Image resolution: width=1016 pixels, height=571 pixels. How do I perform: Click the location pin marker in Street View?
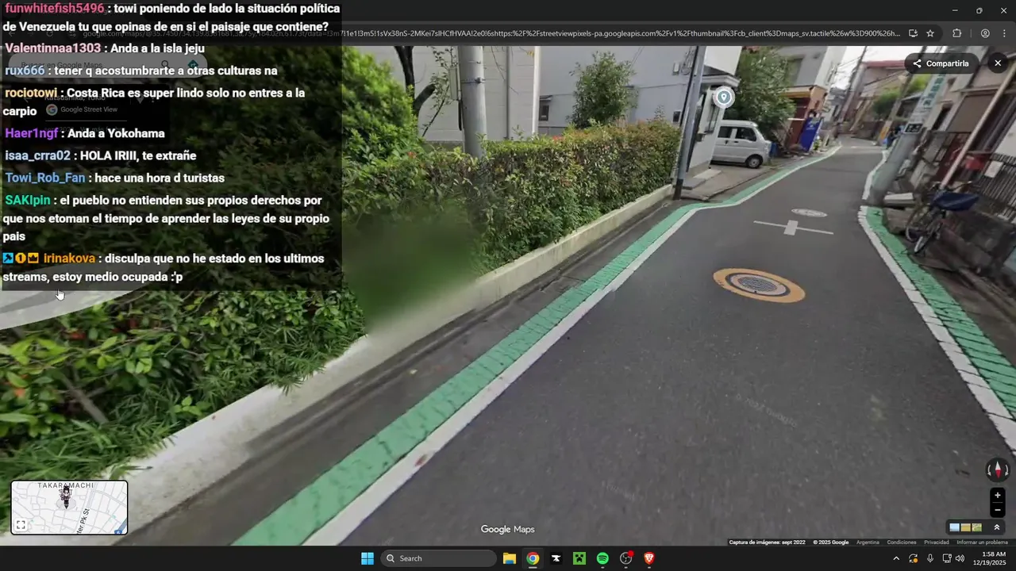(x=723, y=98)
